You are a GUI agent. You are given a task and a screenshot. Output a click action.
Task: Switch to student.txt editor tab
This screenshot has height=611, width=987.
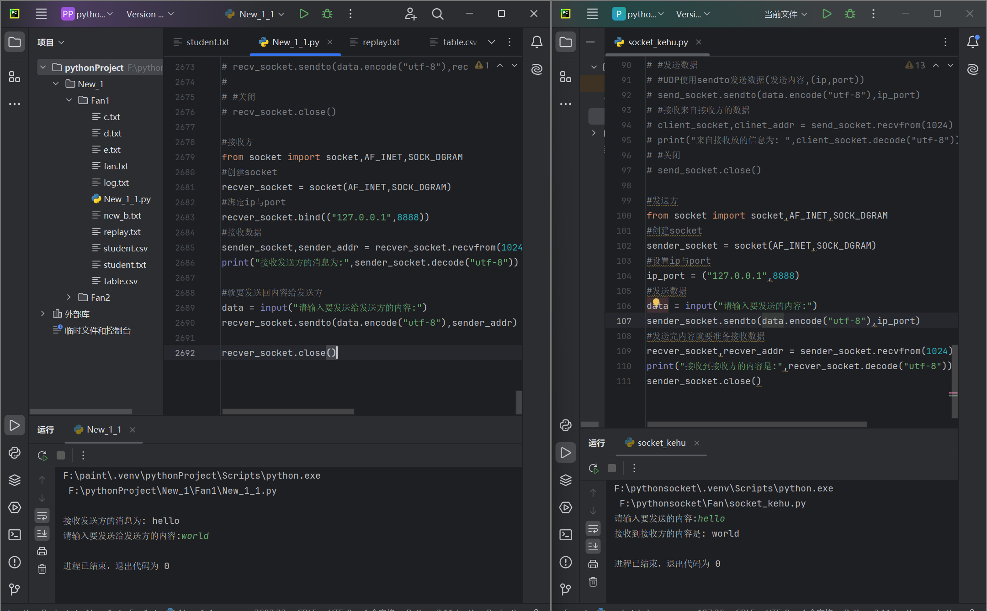click(x=207, y=42)
